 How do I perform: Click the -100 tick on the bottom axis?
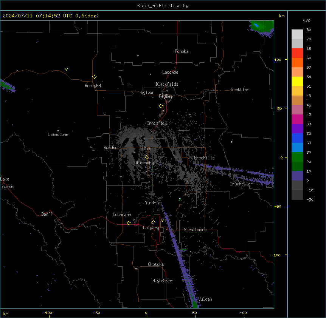tap(47, 313)
